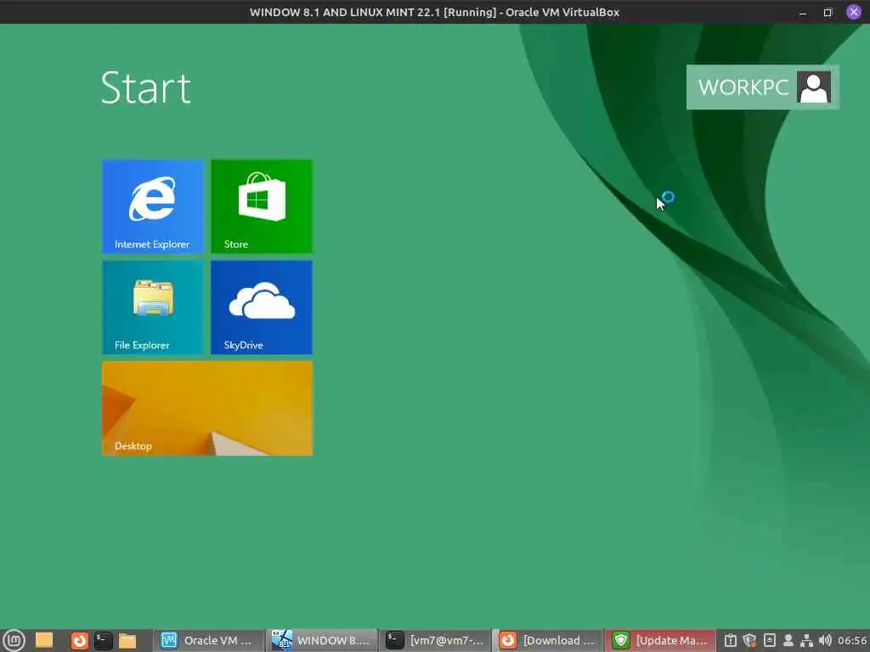Viewport: 870px width, 652px height.
Task: Click the WORKPC account avatar picture
Action: [813, 87]
